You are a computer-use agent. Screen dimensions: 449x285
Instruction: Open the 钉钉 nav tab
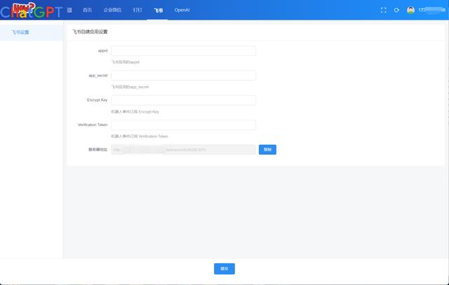pyautogui.click(x=138, y=10)
